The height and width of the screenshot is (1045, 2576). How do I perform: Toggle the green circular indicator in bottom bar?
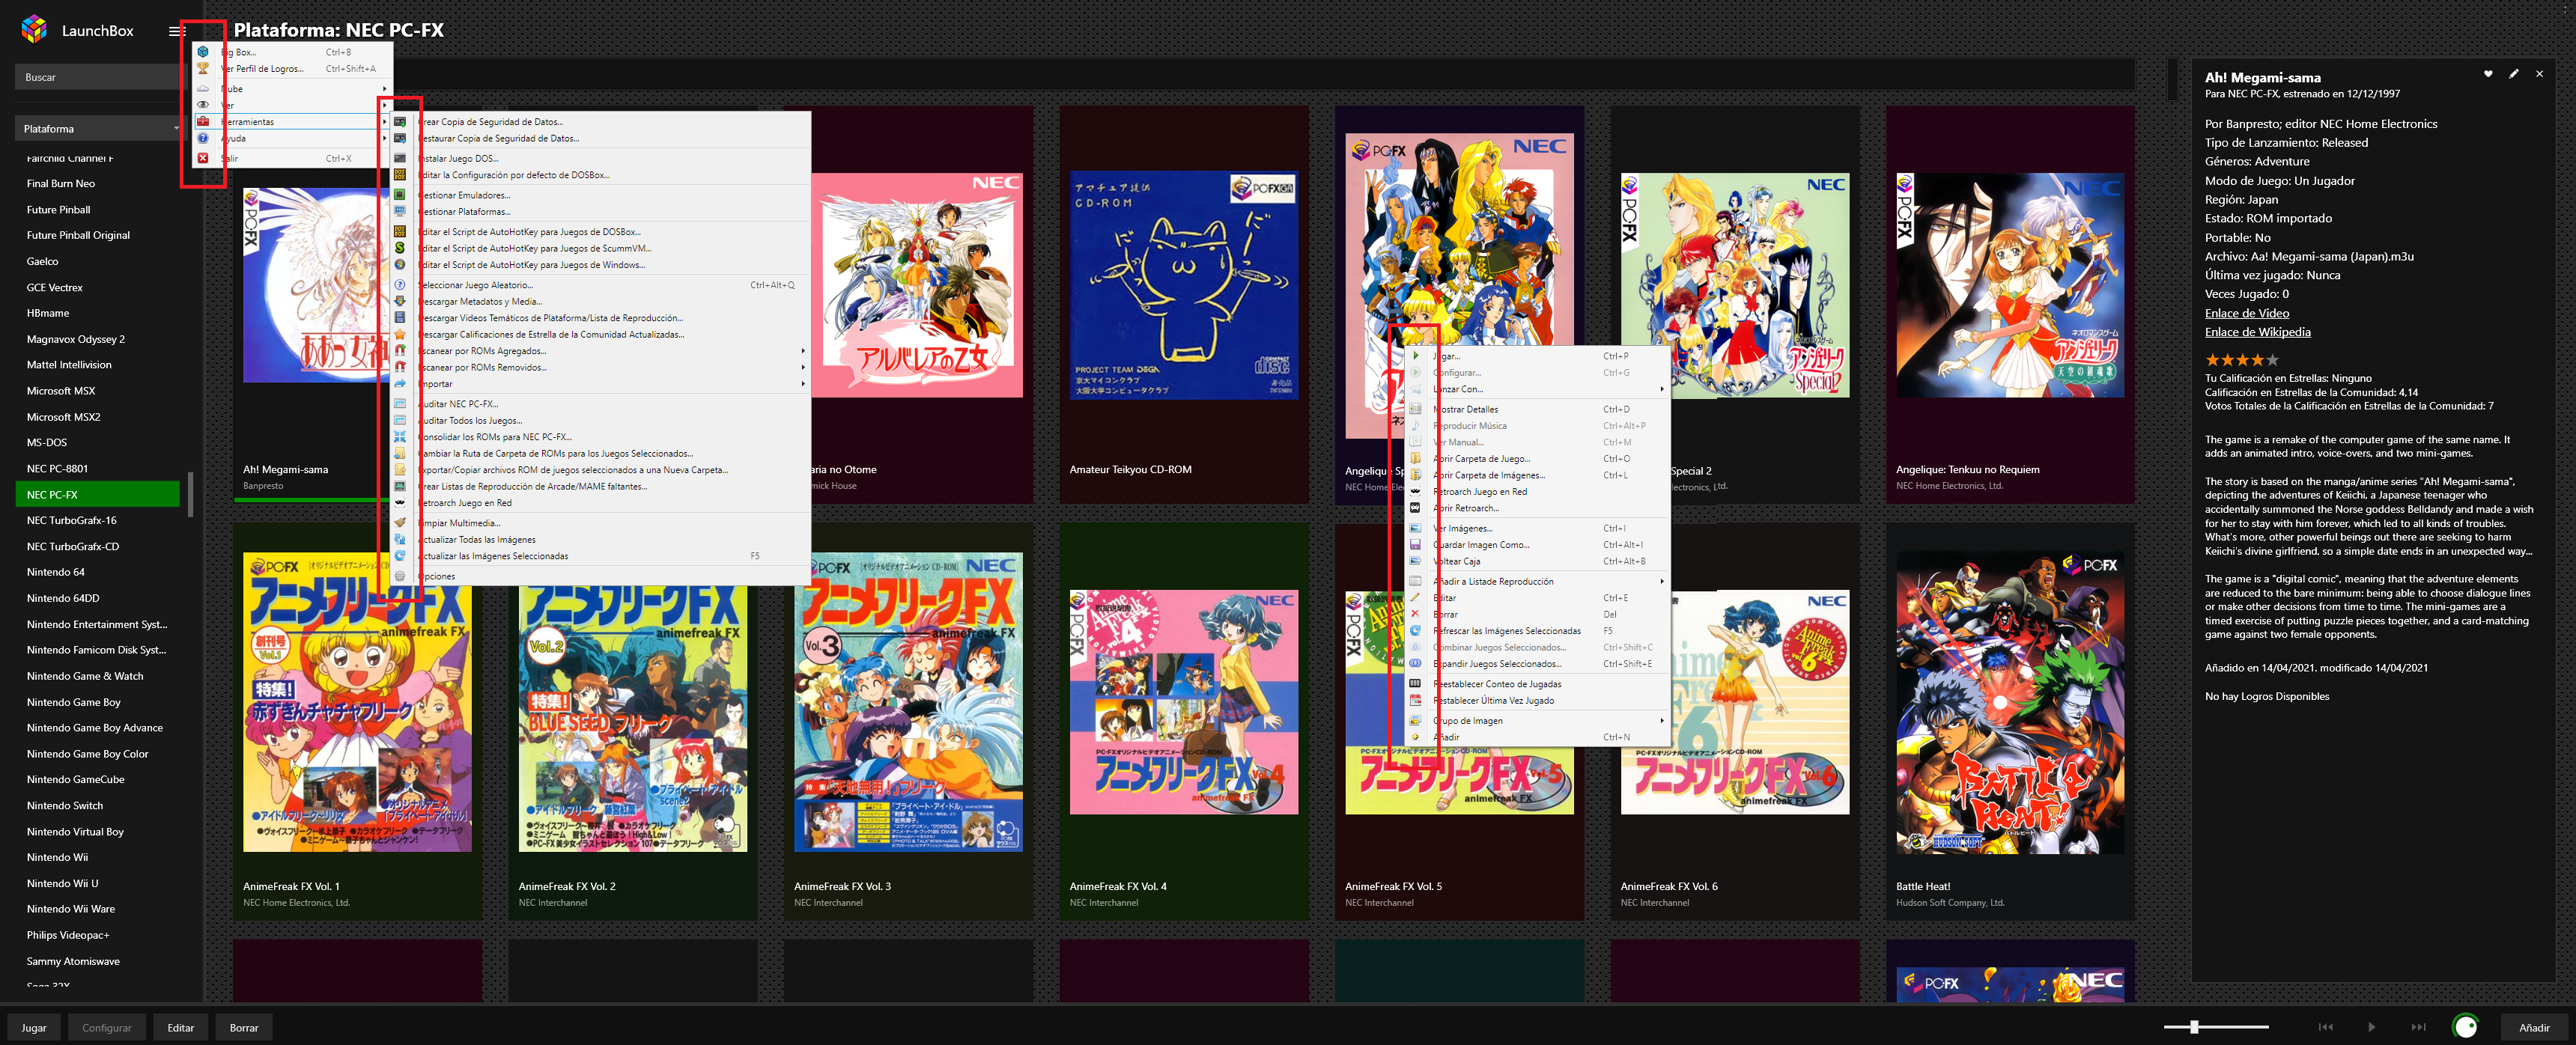pos(2465,1027)
